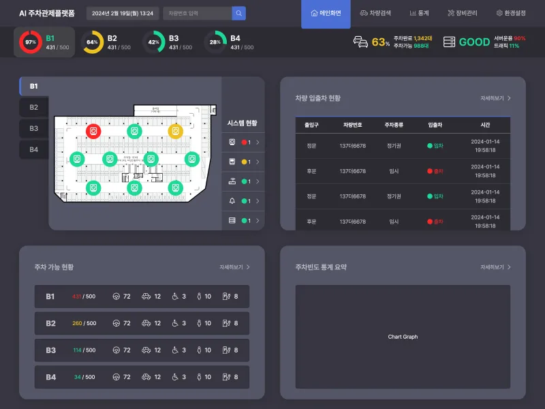Click the B1 97% occupancy ring

[31, 42]
